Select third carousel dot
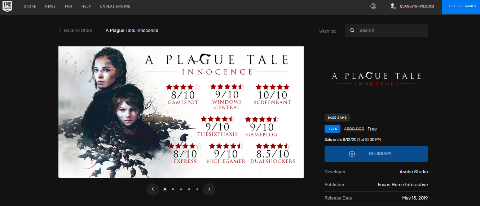 [181, 189]
